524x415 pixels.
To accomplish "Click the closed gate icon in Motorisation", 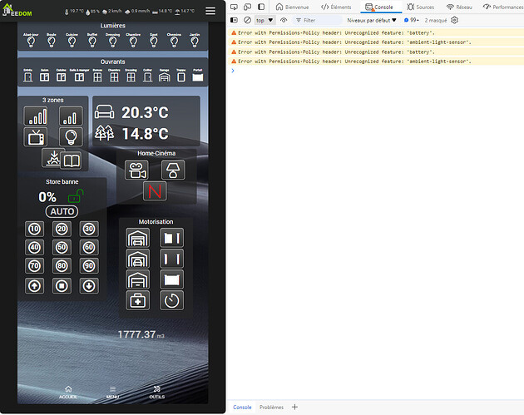I will pos(172,279).
